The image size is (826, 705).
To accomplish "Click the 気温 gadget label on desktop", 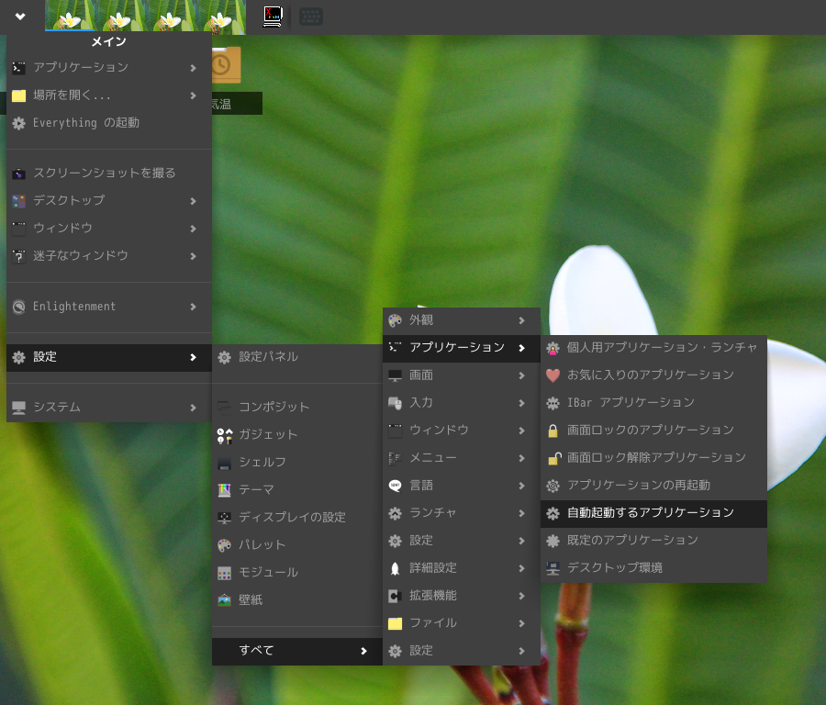I will 221,105.
